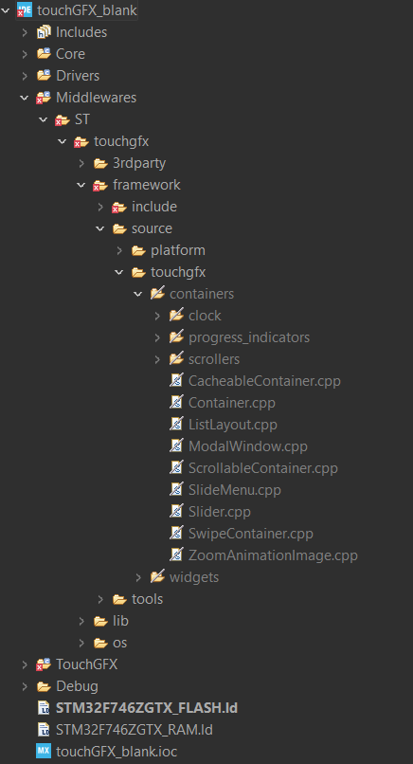Click the Includes folder icon
Image resolution: width=413 pixels, height=764 pixels.
pyautogui.click(x=44, y=32)
